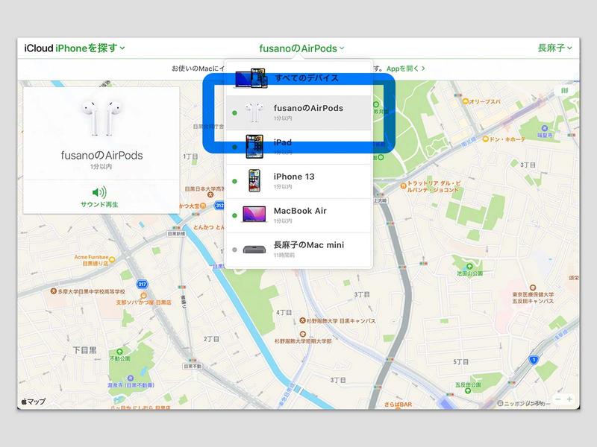Click the iPhone 13 device thumbnail

(x=254, y=181)
